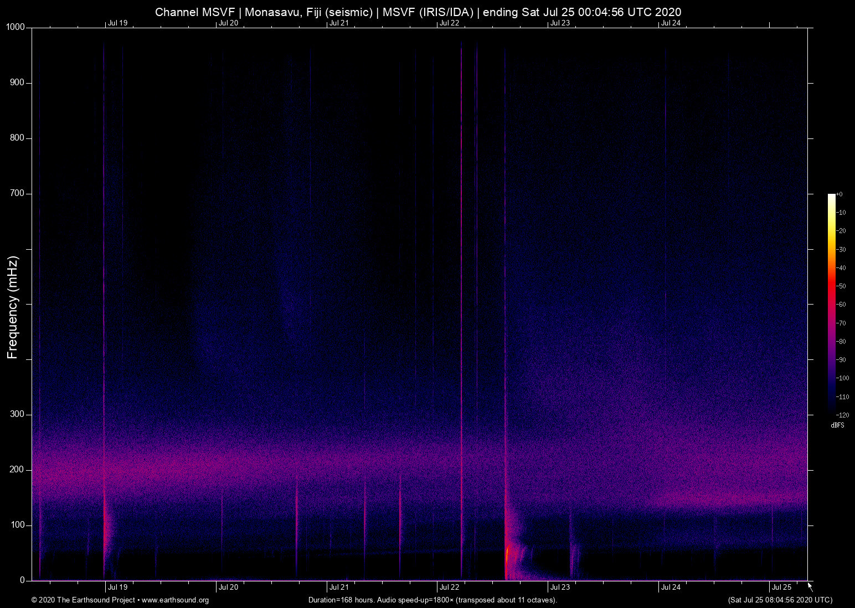Click the 1000 frequency tick label
This screenshot has height=608, width=855.
pyautogui.click(x=15, y=27)
